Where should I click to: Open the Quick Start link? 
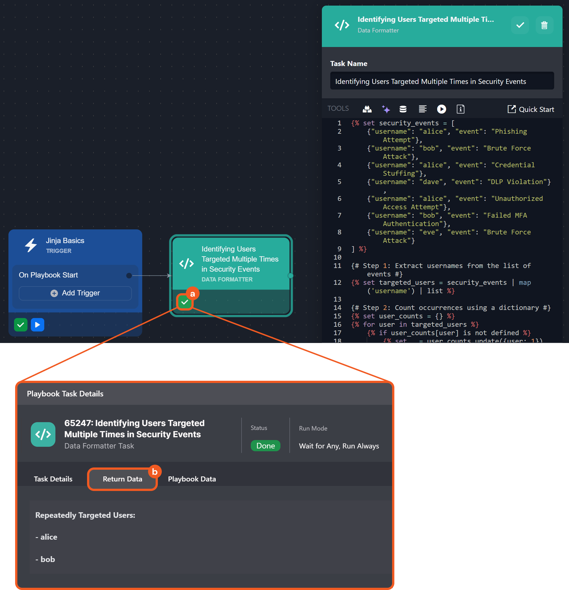pyautogui.click(x=530, y=109)
